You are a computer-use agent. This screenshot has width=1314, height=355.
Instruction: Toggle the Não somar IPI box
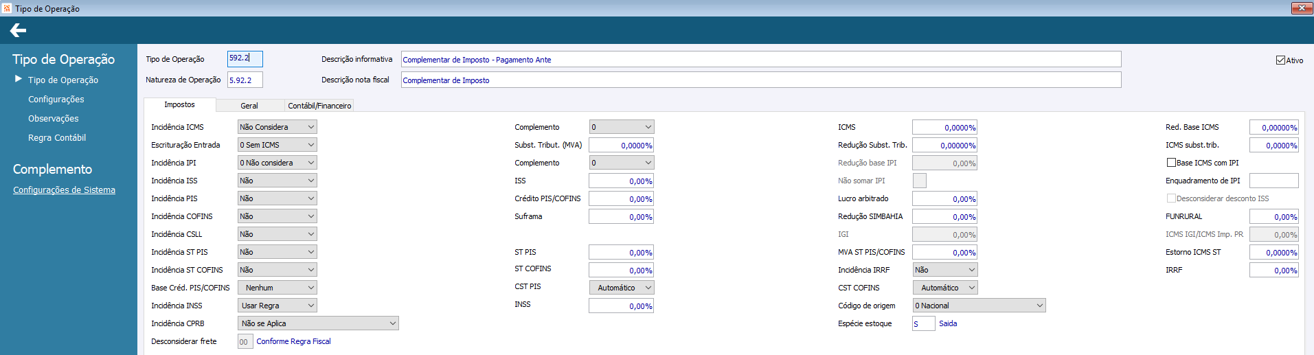pyautogui.click(x=919, y=181)
